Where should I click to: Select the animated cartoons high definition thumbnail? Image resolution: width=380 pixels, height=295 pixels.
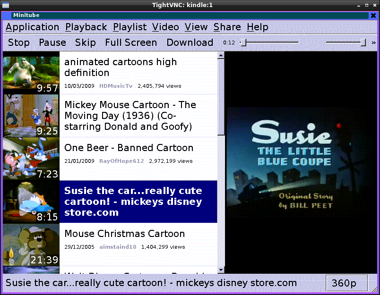pyautogui.click(x=31, y=73)
